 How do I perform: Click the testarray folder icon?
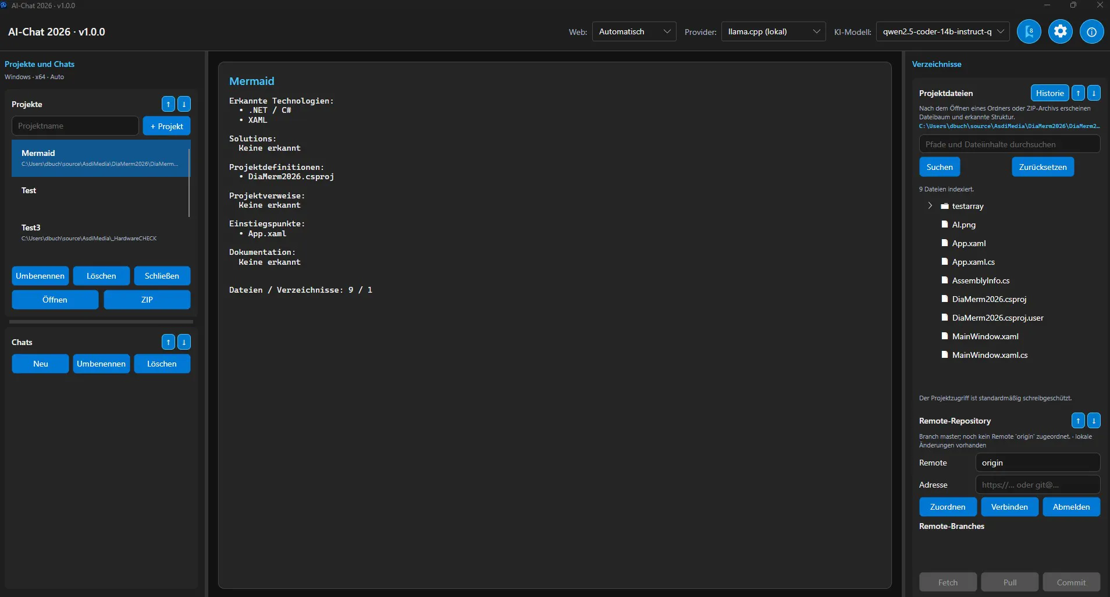(945, 206)
